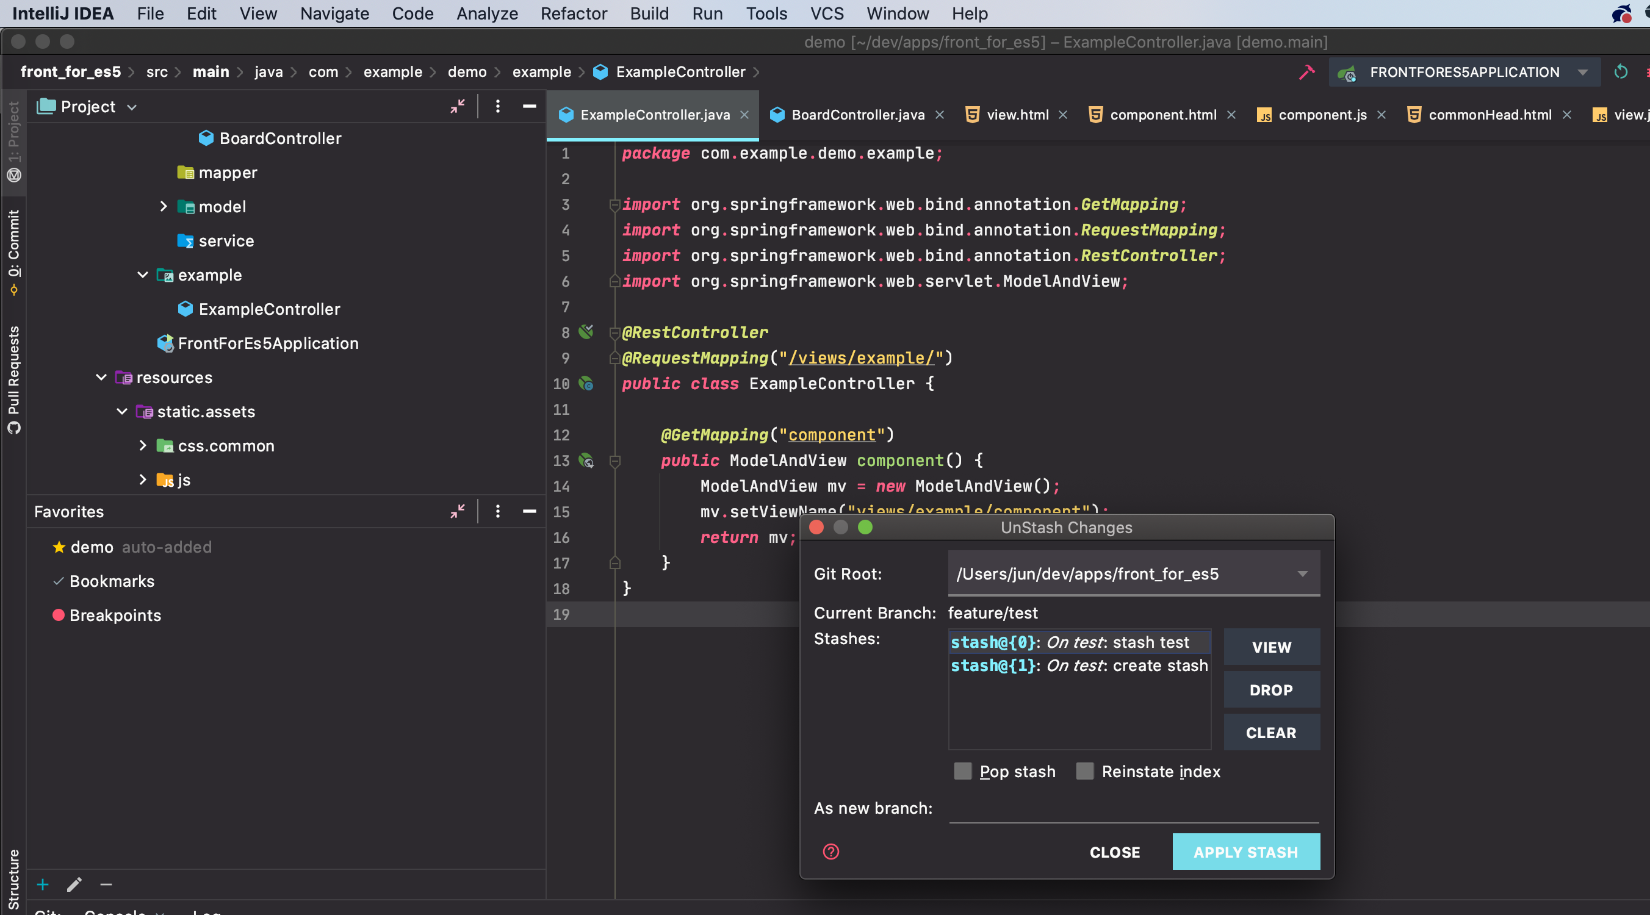Toggle Pop stash checkbox
The height and width of the screenshot is (915, 1650).
pos(963,771)
